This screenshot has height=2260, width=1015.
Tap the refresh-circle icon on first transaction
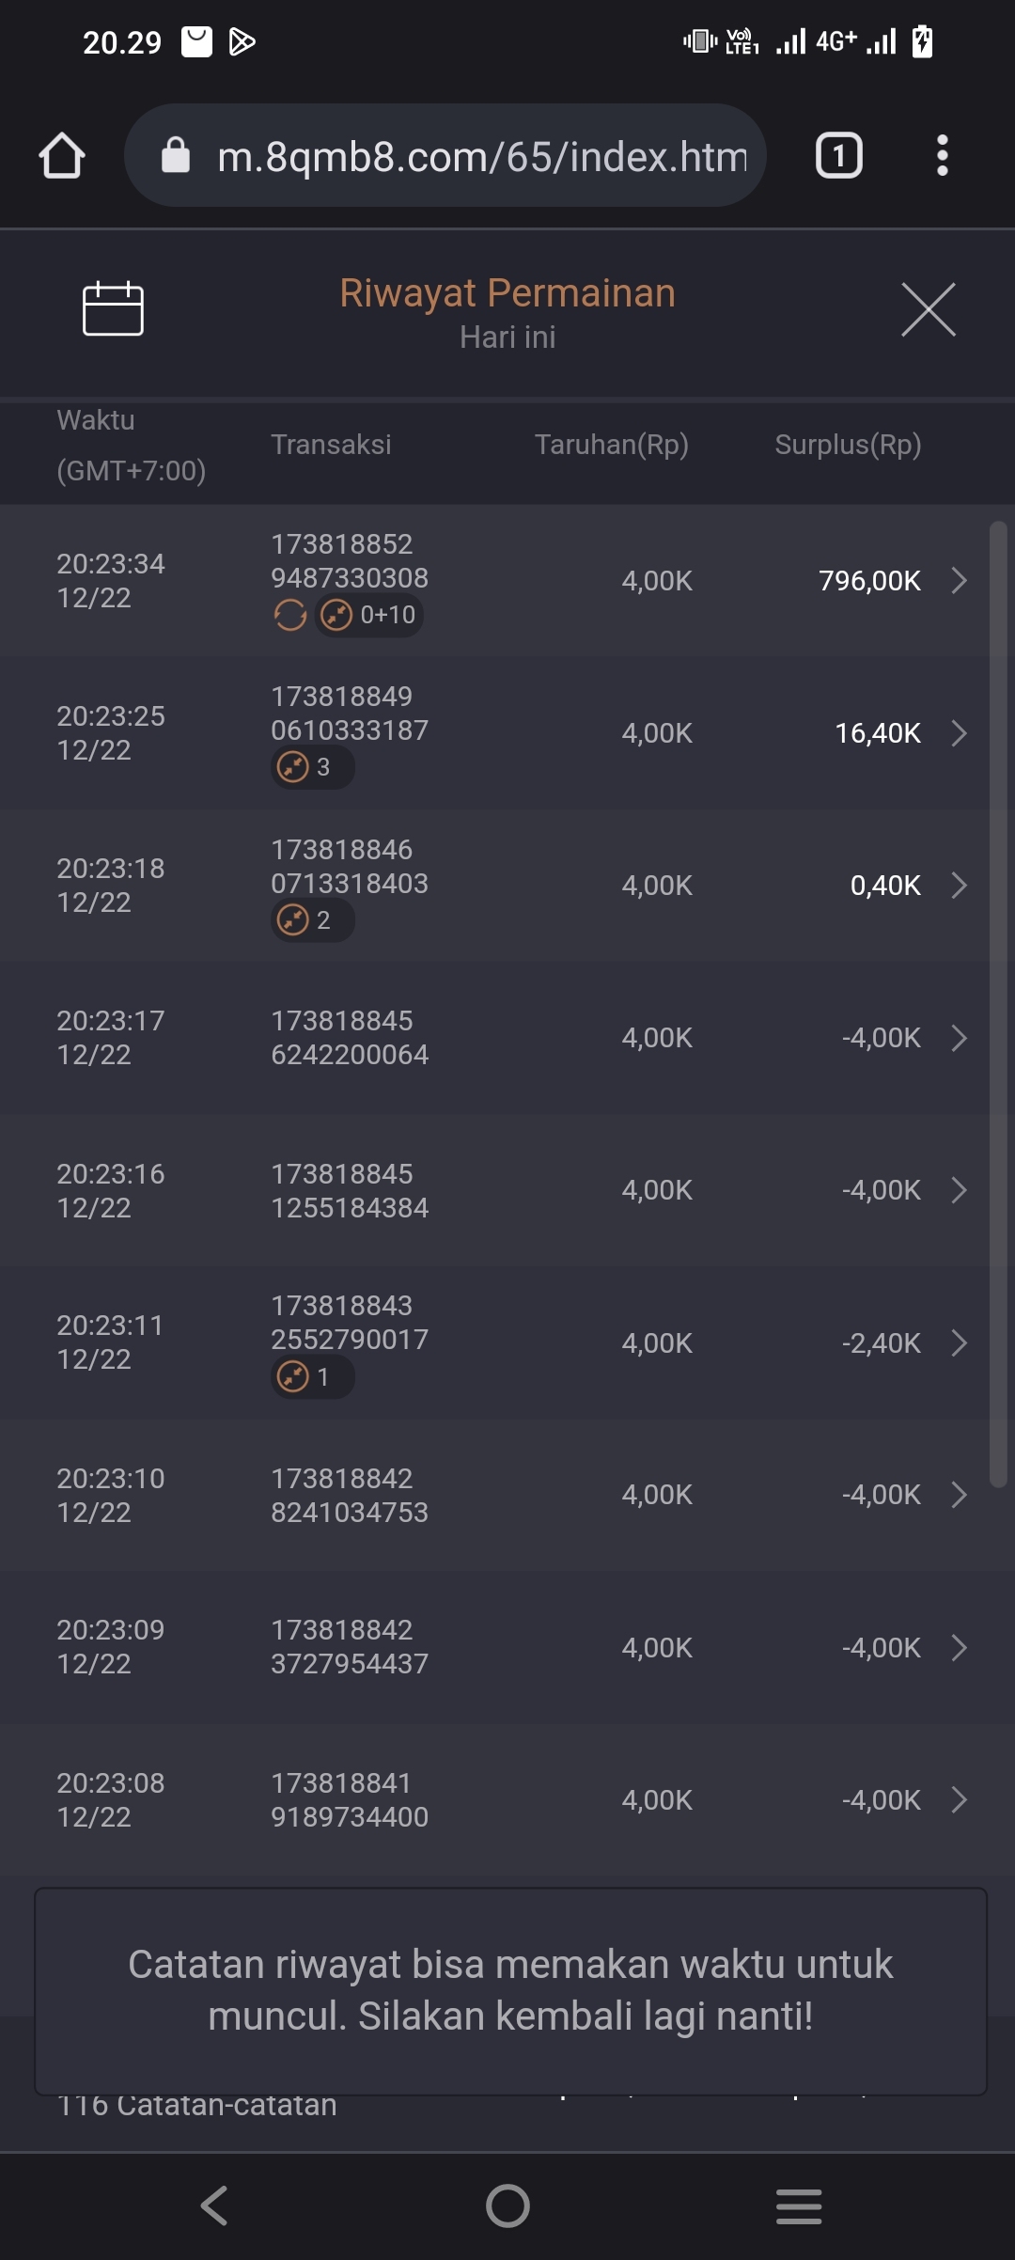click(289, 616)
